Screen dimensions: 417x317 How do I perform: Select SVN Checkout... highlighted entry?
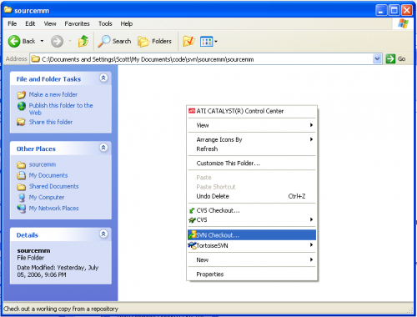tap(252, 235)
